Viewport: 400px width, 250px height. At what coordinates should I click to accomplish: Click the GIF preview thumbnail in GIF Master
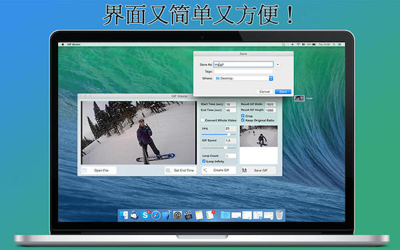click(259, 136)
